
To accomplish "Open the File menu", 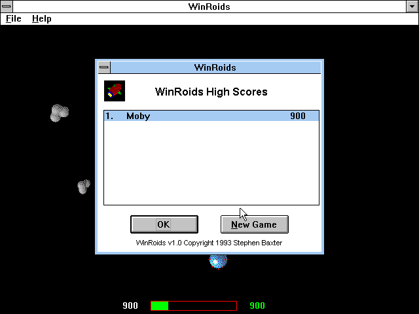I will (13, 19).
